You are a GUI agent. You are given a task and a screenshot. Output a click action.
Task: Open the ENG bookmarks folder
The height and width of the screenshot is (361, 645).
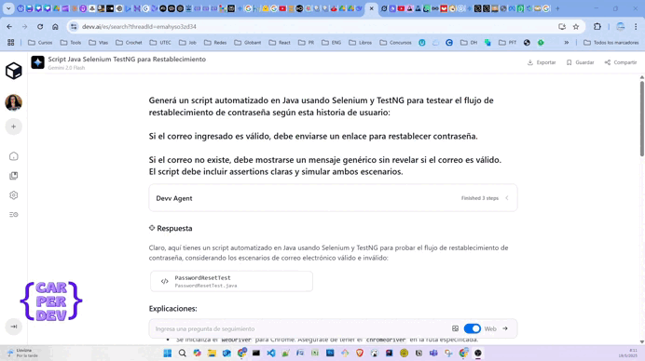click(x=331, y=42)
